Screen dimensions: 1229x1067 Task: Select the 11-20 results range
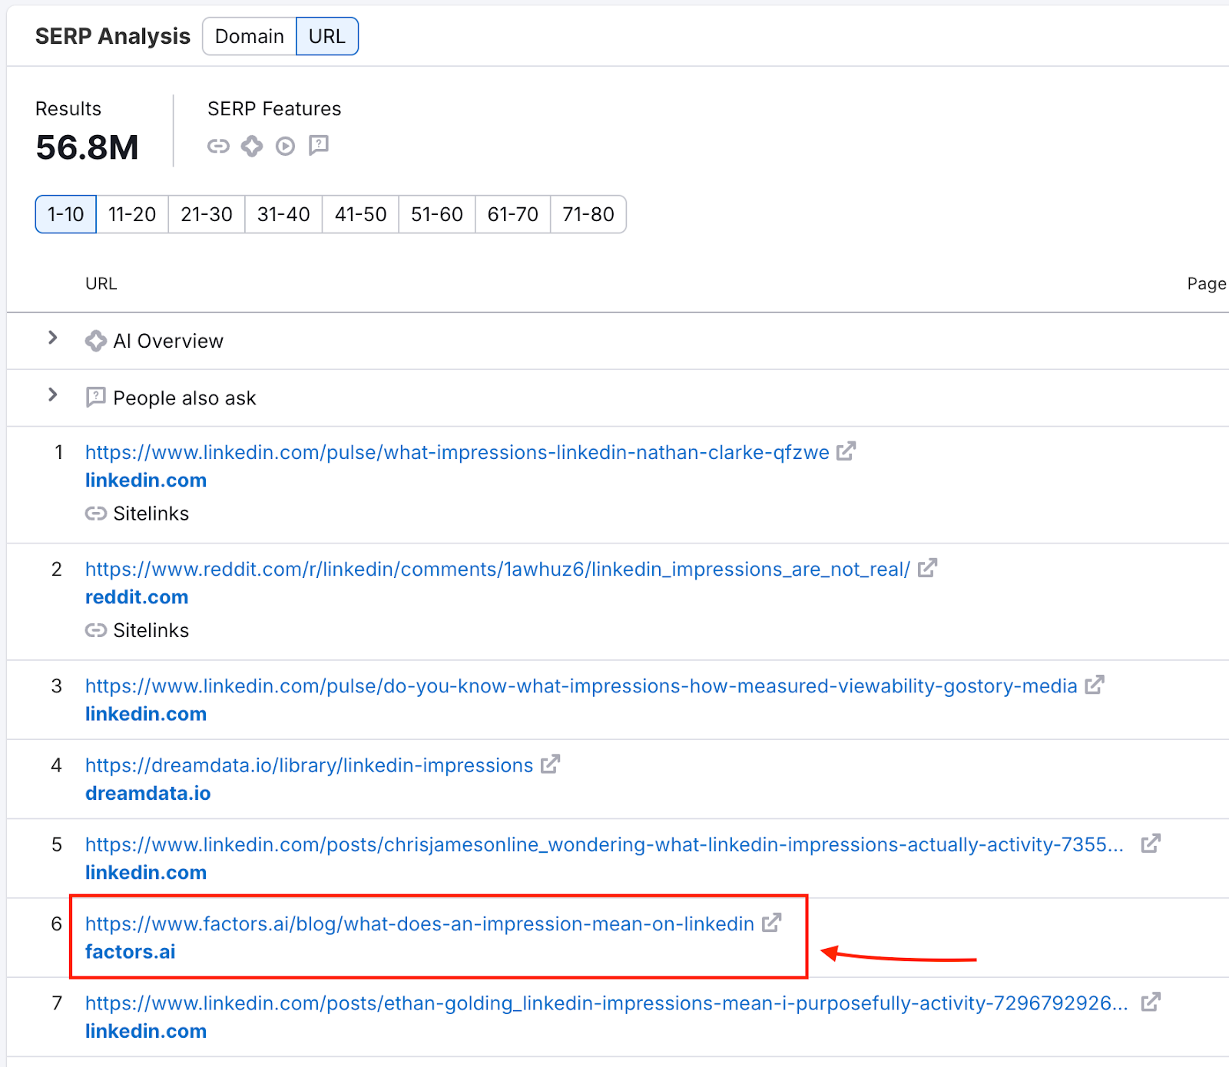[131, 214]
